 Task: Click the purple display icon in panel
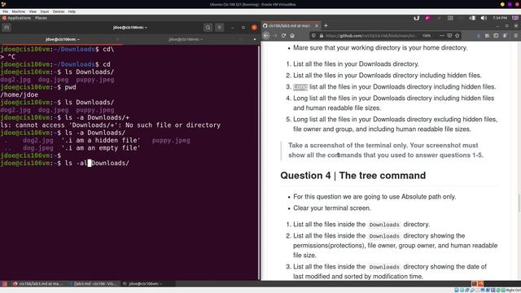click(x=515, y=18)
